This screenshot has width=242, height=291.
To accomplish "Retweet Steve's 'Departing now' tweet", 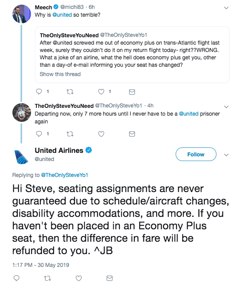I will [70, 134].
